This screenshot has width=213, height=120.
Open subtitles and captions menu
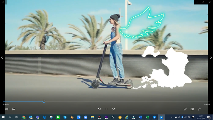tap(14, 109)
